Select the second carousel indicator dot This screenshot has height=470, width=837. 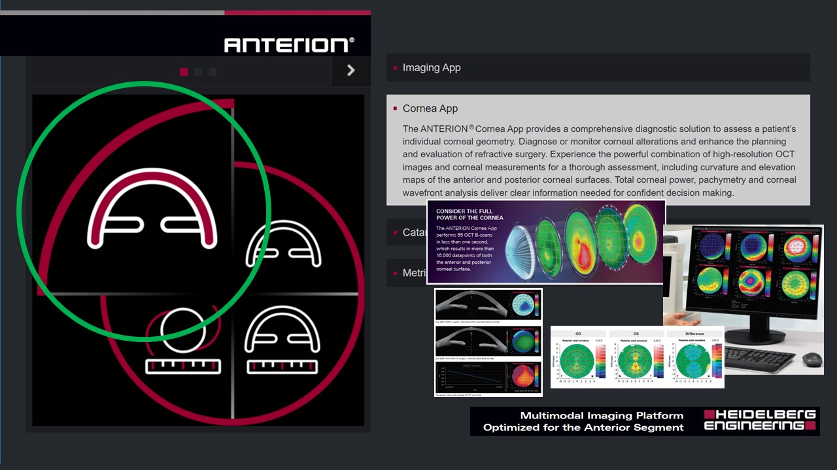(198, 72)
